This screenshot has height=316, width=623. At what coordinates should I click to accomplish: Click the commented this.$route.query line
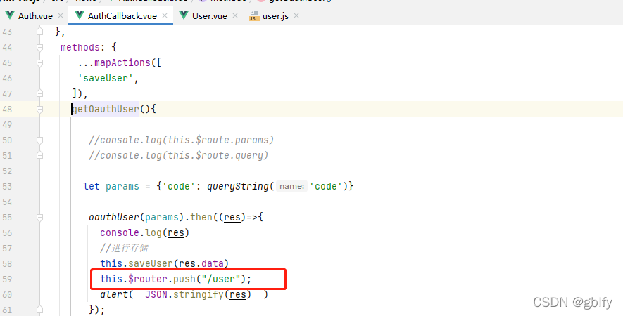pos(178,155)
